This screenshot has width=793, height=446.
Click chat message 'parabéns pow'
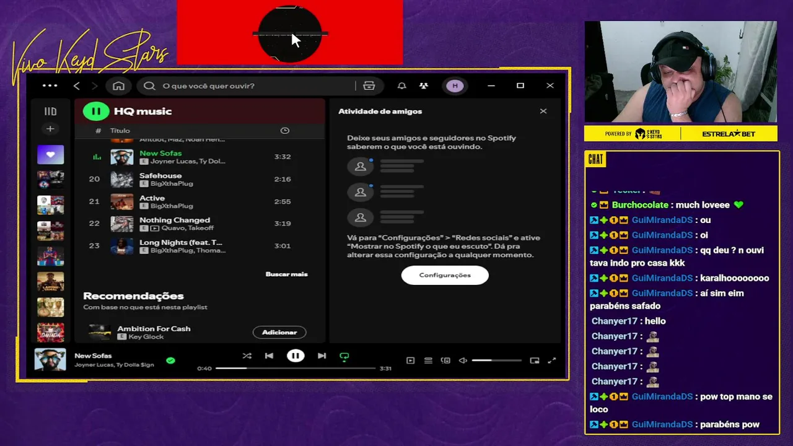[729, 424]
